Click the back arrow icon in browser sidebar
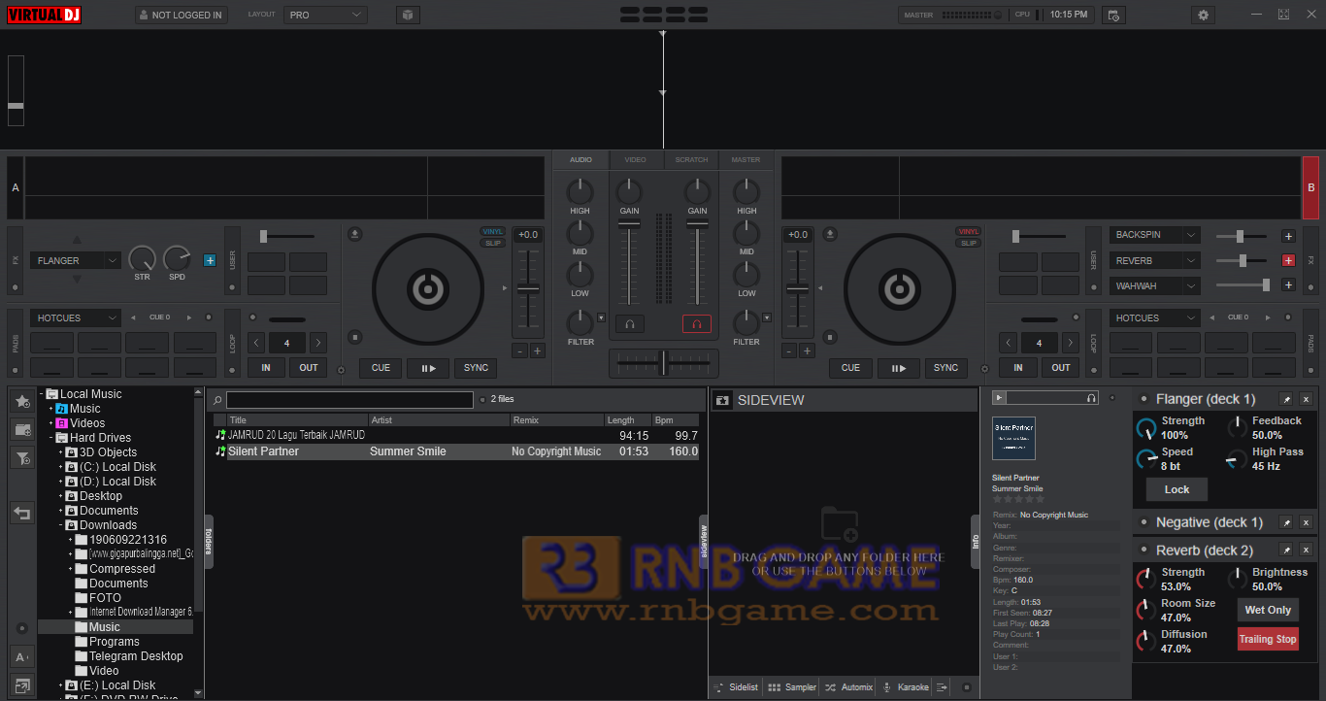 pos(22,513)
